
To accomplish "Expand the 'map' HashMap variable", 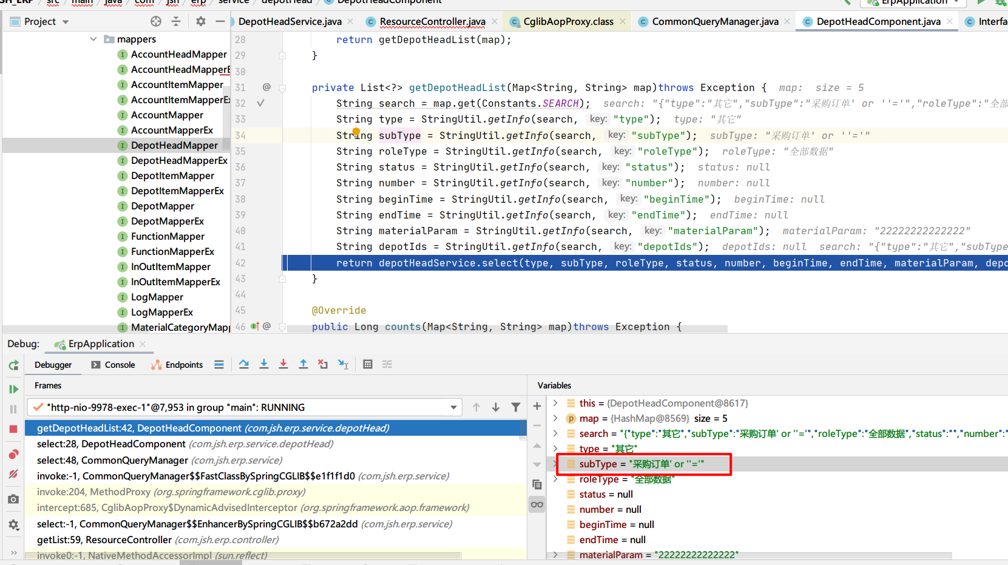I will (x=555, y=418).
